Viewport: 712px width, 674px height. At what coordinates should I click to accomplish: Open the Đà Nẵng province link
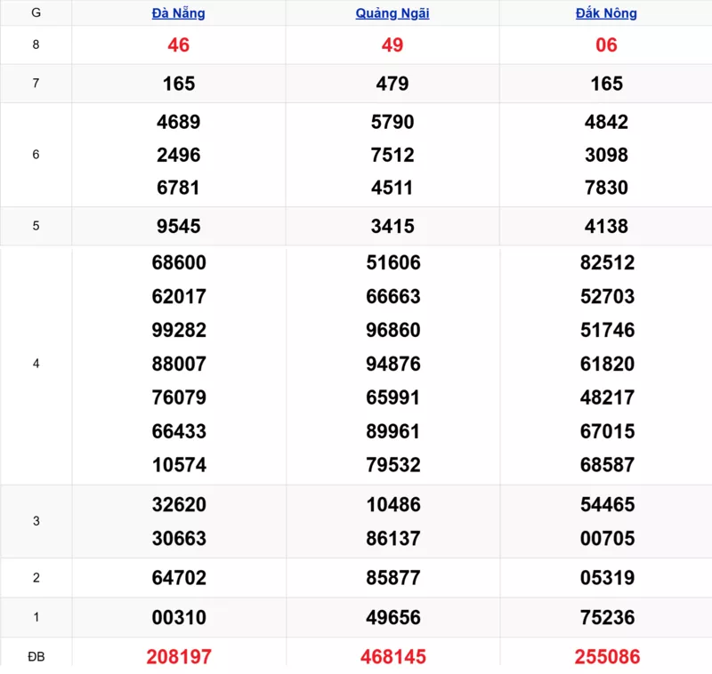[178, 13]
